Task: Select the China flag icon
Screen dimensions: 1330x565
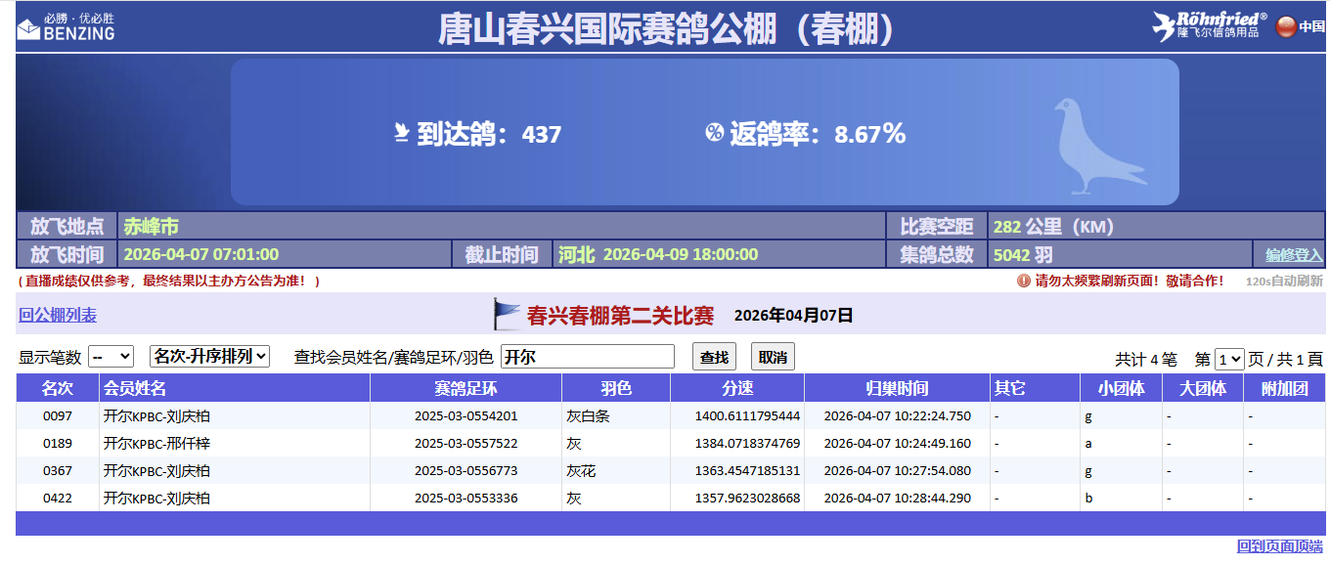Action: point(1286,26)
